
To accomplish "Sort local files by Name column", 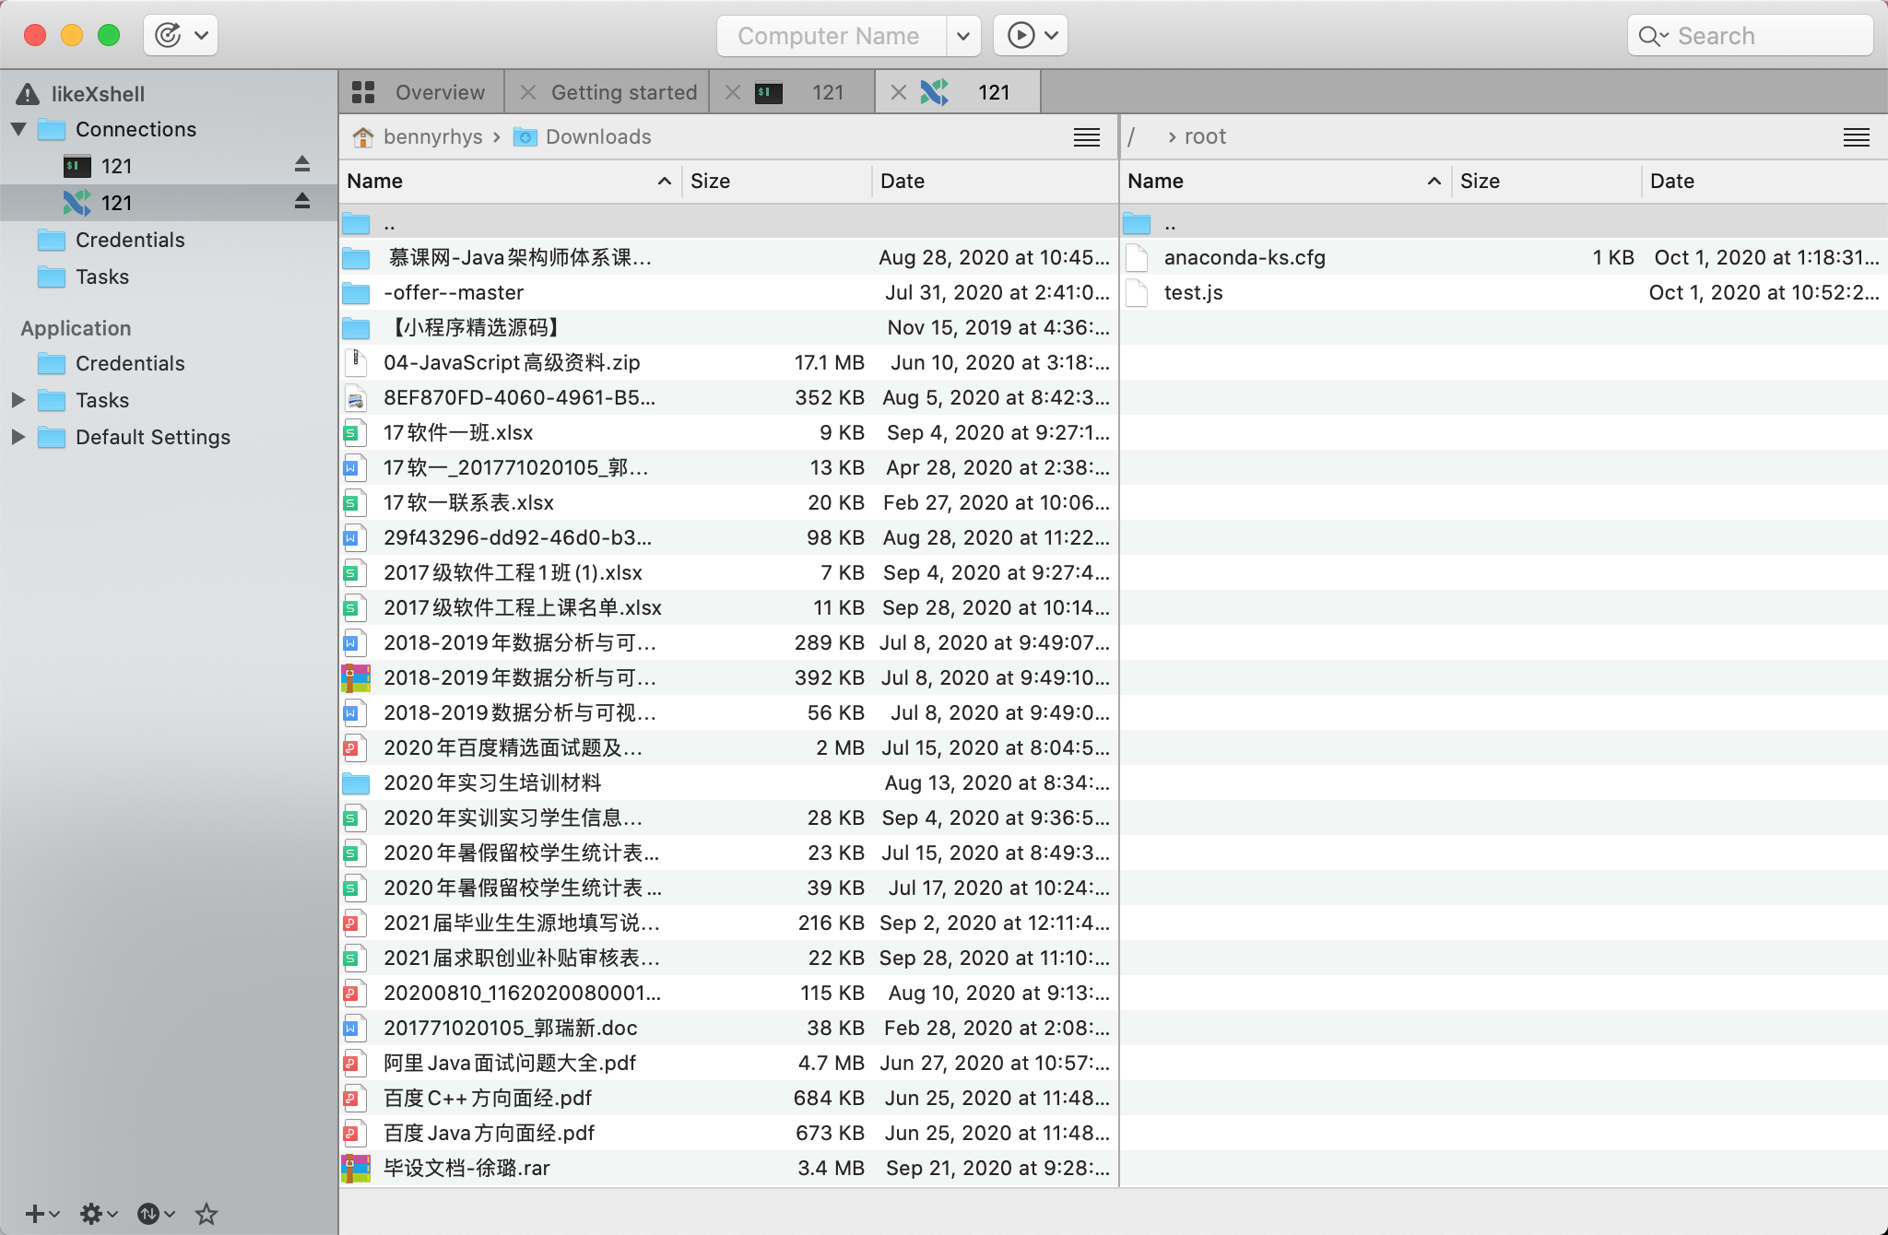I will pos(510,181).
